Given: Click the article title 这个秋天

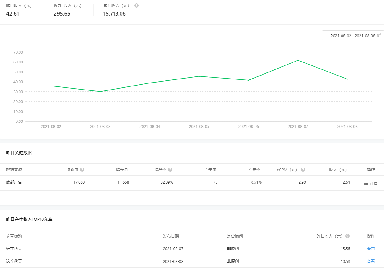Looking at the screenshot, I should pyautogui.click(x=14, y=261).
